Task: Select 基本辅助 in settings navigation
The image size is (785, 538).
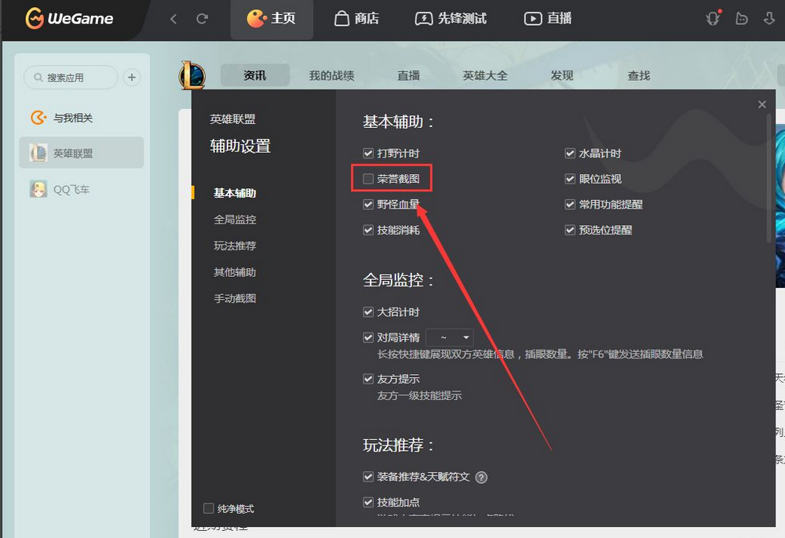Action: coord(235,193)
